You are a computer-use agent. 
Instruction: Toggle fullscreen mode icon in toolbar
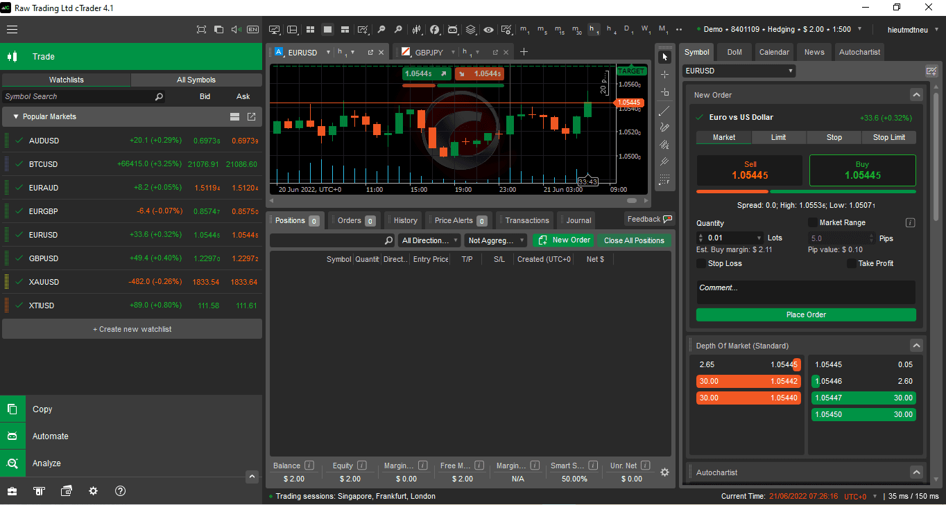coord(202,29)
